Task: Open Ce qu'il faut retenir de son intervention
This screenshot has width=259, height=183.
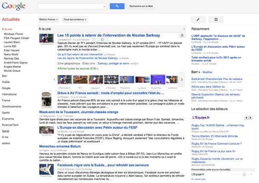Action: tap(80, 54)
